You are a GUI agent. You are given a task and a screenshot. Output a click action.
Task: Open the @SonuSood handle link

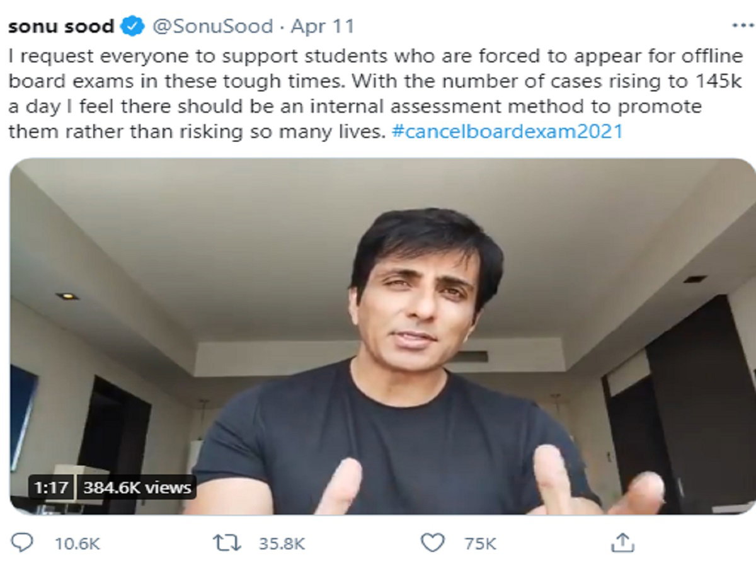coord(212,26)
